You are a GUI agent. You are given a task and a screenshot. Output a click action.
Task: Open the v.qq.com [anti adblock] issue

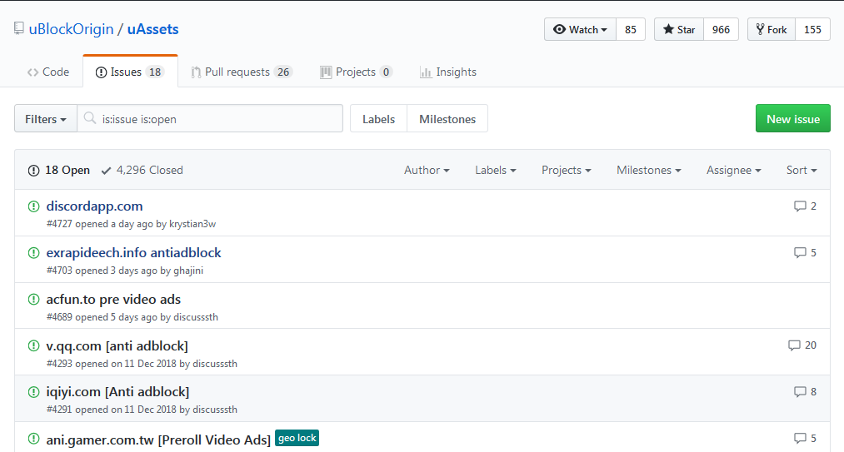click(117, 346)
